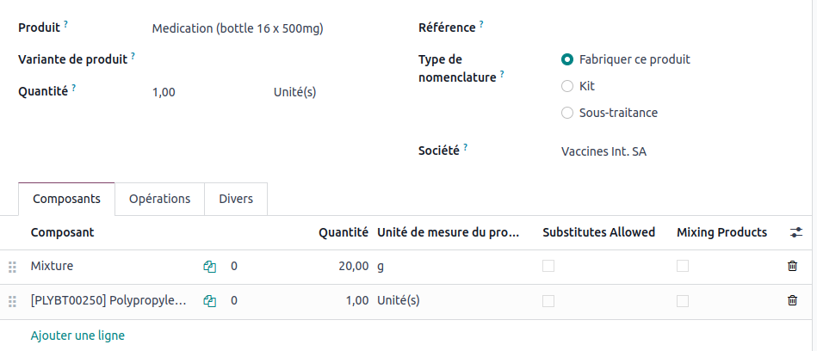This screenshot has width=817, height=351.
Task: Open the Produit selection field
Action: click(258, 28)
